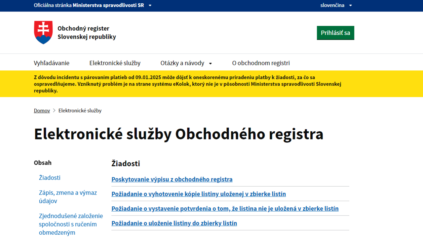Image resolution: width=423 pixels, height=237 pixels.
Task: Open Poskytovanie výpisu z obchodného registra
Action: point(172,179)
